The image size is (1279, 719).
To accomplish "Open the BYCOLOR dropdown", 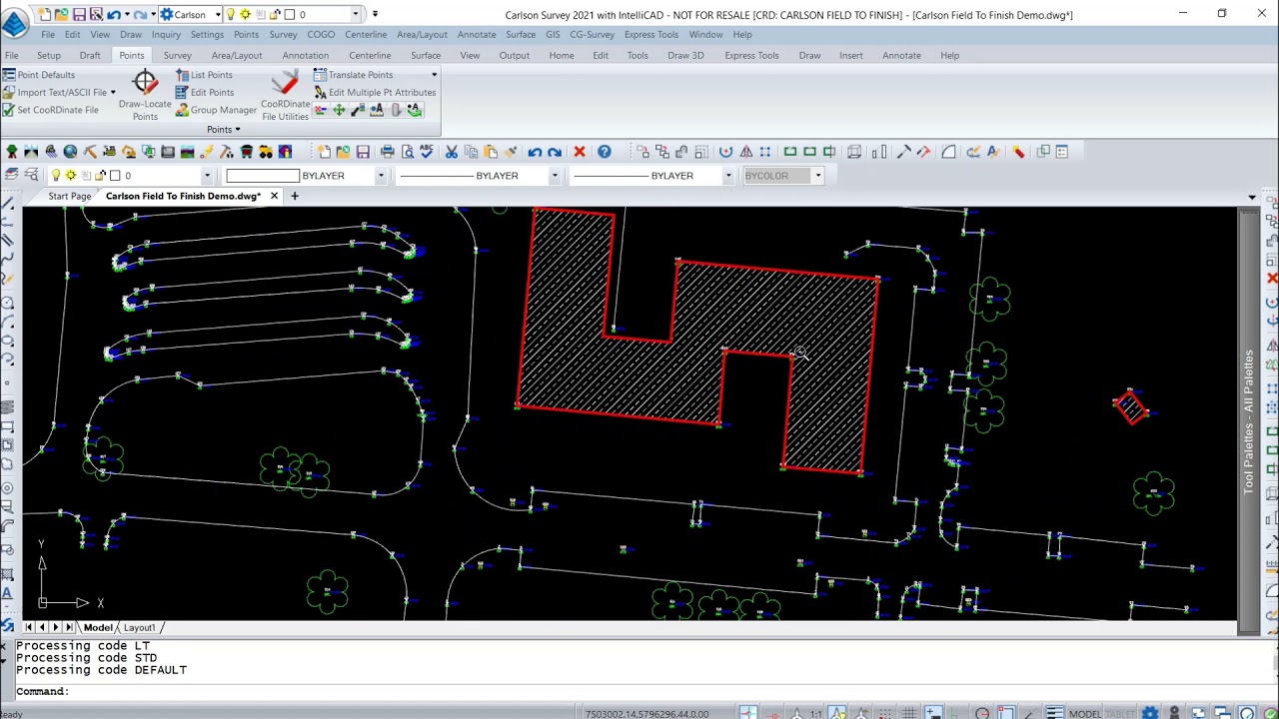I will (x=817, y=176).
